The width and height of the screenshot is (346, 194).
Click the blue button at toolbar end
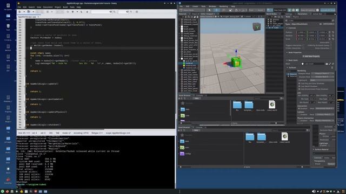click(328, 10)
